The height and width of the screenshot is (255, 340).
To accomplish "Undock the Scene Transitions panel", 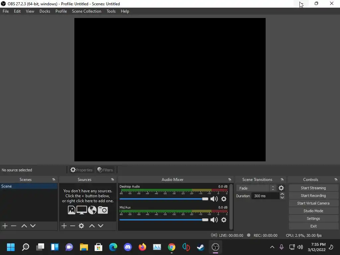I will tap(282, 180).
